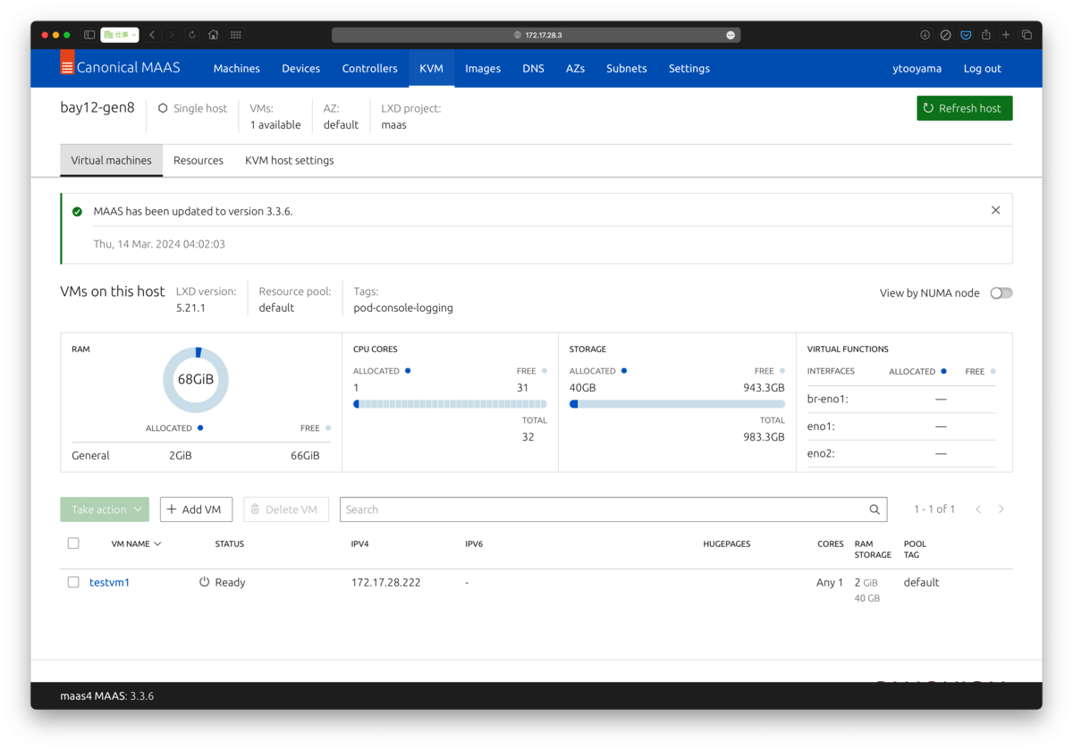Image resolution: width=1073 pixels, height=750 pixels.
Task: Toggle the Safari sidebar icon
Action: [89, 35]
